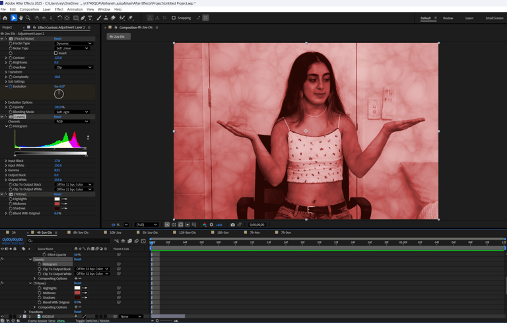Click the timeline layer search field
The height and width of the screenshot is (323, 507).
(69, 241)
